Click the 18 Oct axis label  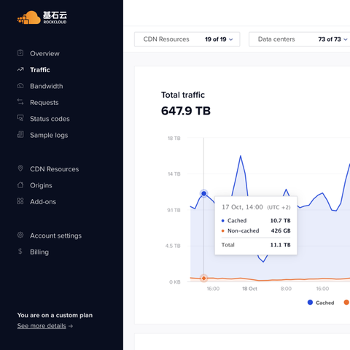pyautogui.click(x=249, y=289)
